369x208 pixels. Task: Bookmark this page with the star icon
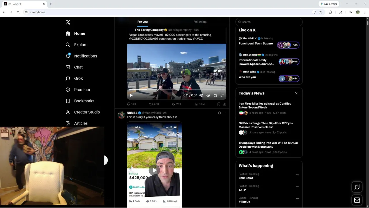point(321,12)
